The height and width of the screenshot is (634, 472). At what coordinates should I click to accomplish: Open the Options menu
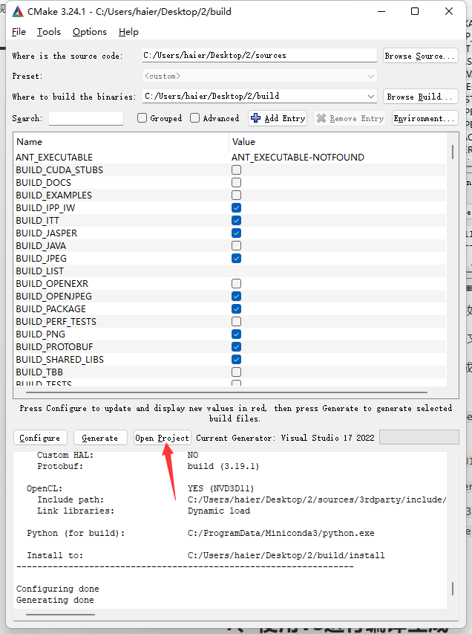(90, 32)
